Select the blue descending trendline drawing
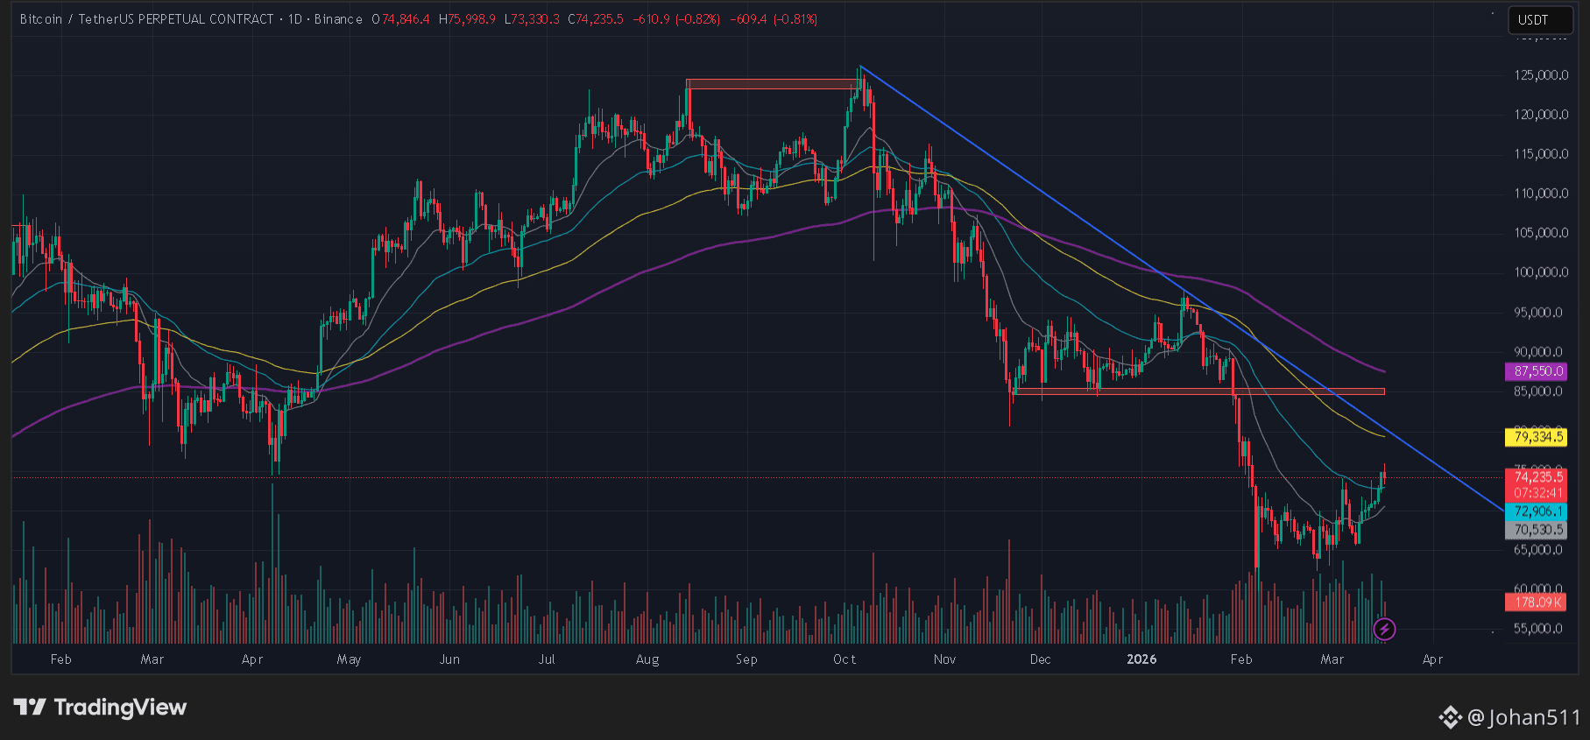 pos(1182,288)
